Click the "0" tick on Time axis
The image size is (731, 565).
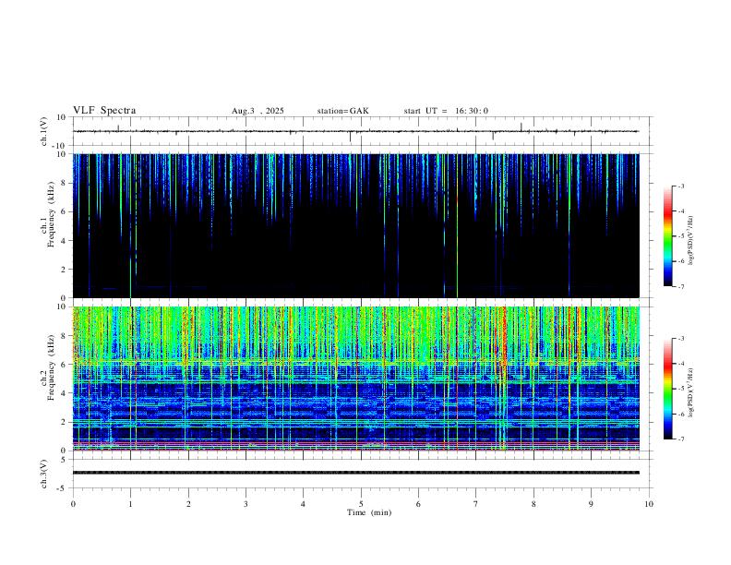click(x=73, y=504)
